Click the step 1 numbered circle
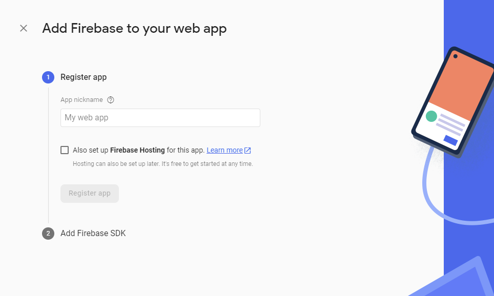 pyautogui.click(x=48, y=77)
